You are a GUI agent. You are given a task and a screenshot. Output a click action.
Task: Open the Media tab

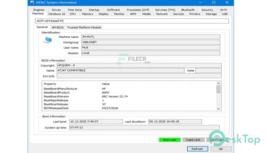147,14
